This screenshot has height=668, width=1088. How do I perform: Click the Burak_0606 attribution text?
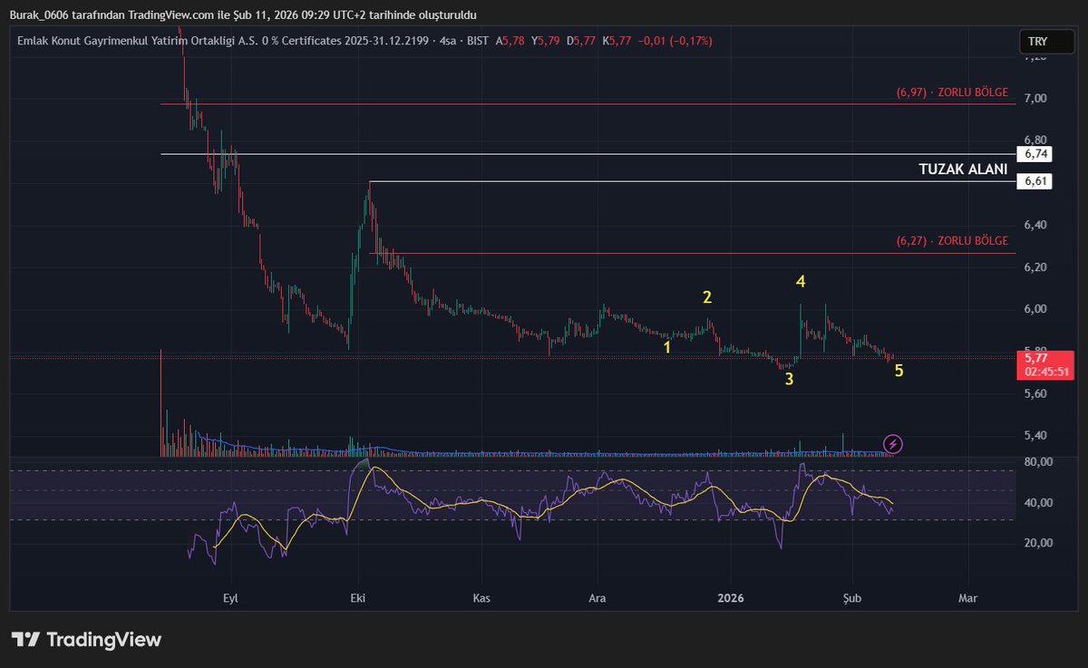[243, 15]
